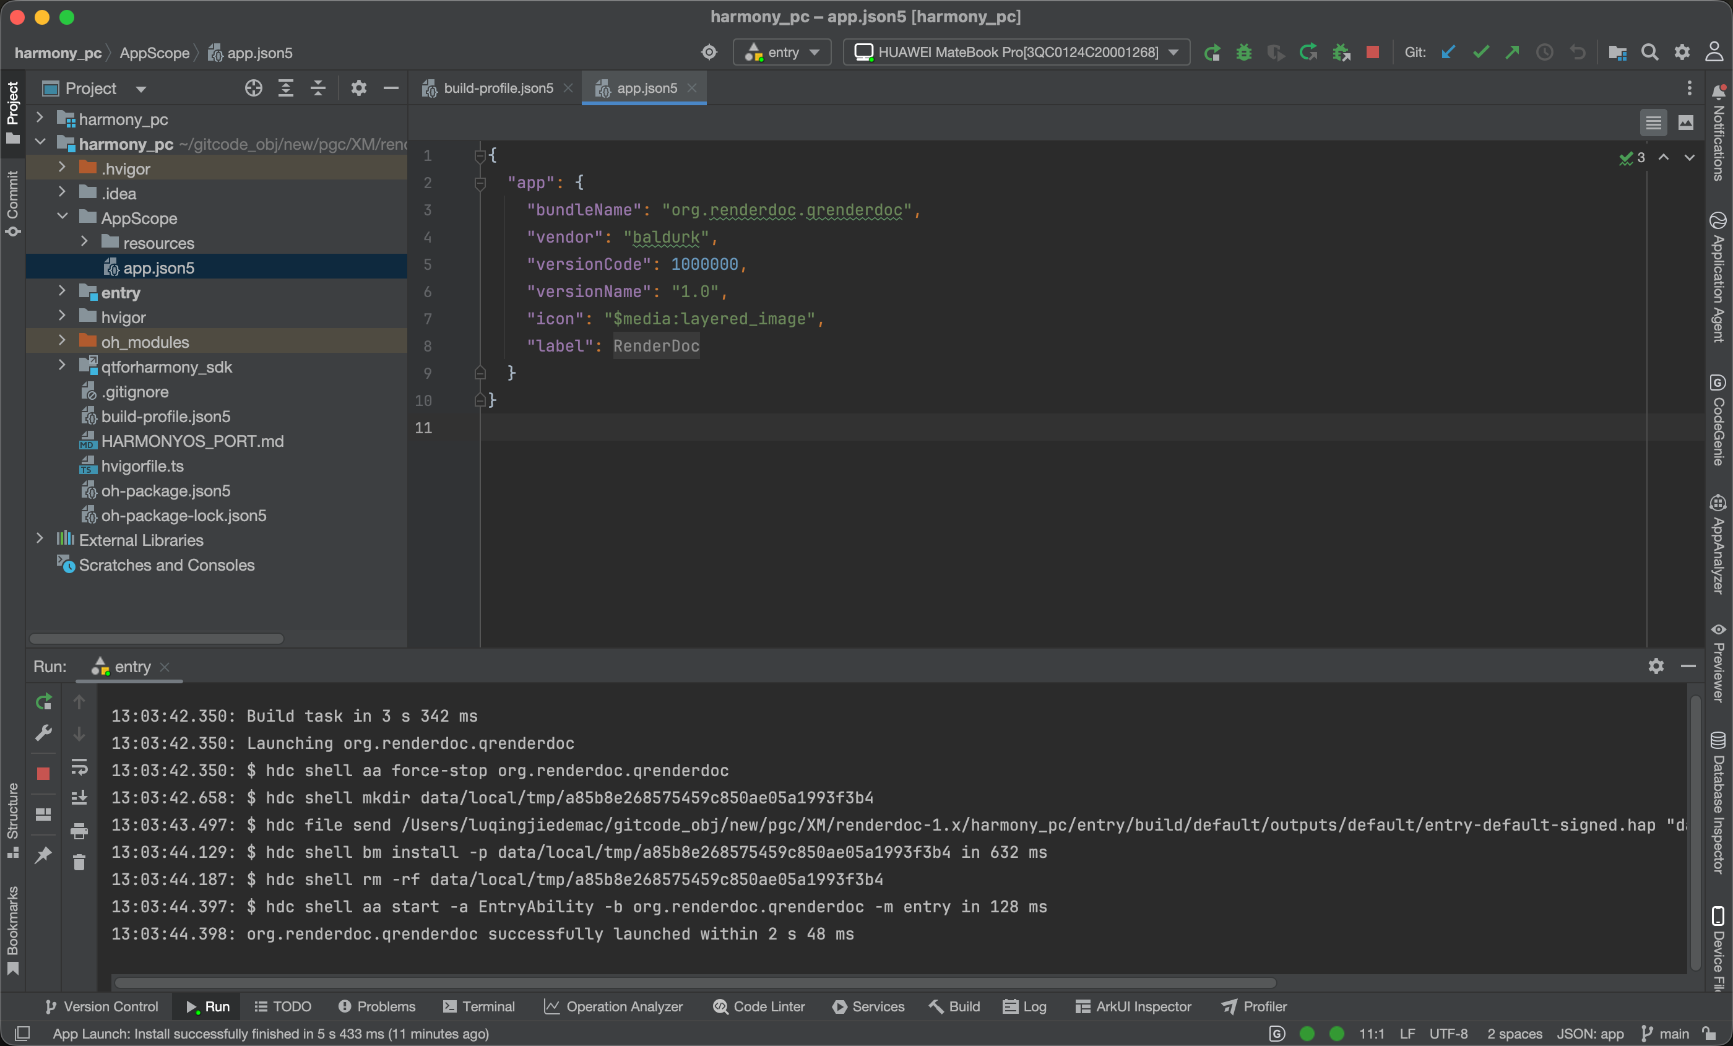The height and width of the screenshot is (1046, 1733).
Task: Hide the Project panel with minus icon
Action: (391, 89)
